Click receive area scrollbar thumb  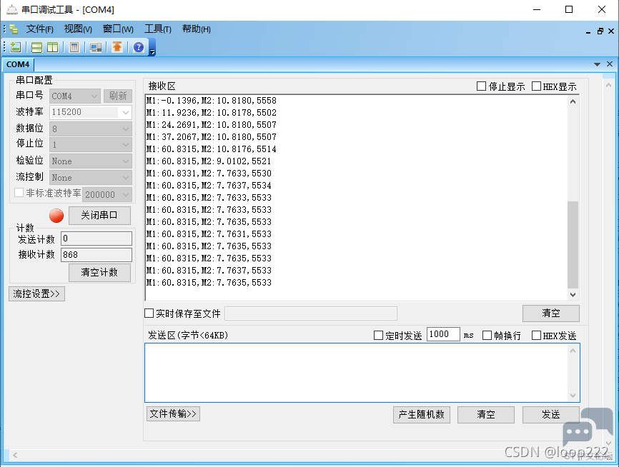click(x=573, y=245)
